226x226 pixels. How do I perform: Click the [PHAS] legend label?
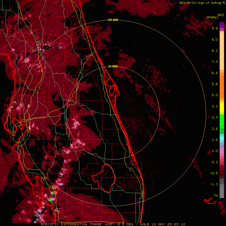[x=212, y=18]
